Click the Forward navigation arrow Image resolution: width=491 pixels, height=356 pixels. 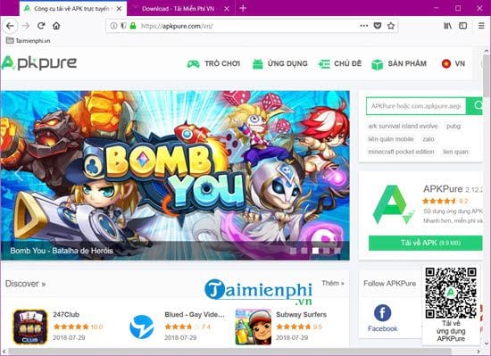pos(26,26)
